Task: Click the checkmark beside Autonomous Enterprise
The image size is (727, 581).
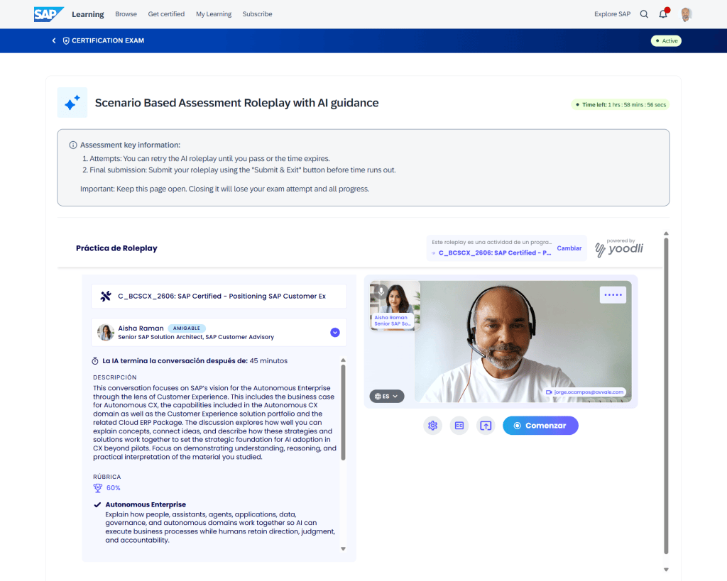Action: (97, 504)
